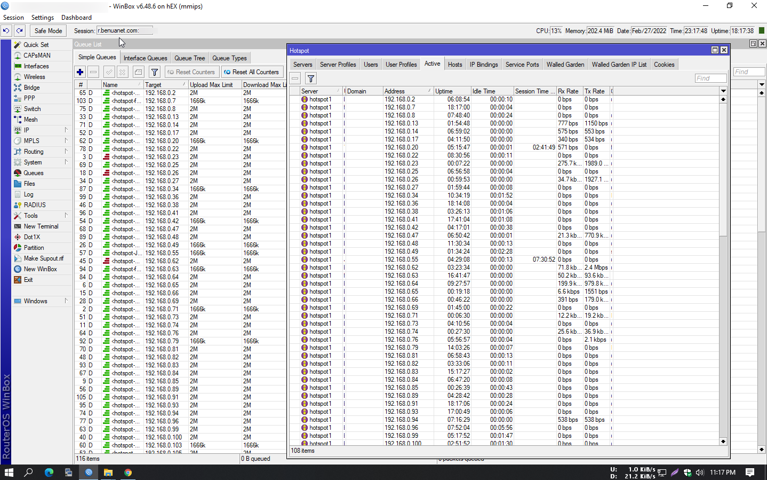Click the Find field in Hotspot window

pos(710,78)
